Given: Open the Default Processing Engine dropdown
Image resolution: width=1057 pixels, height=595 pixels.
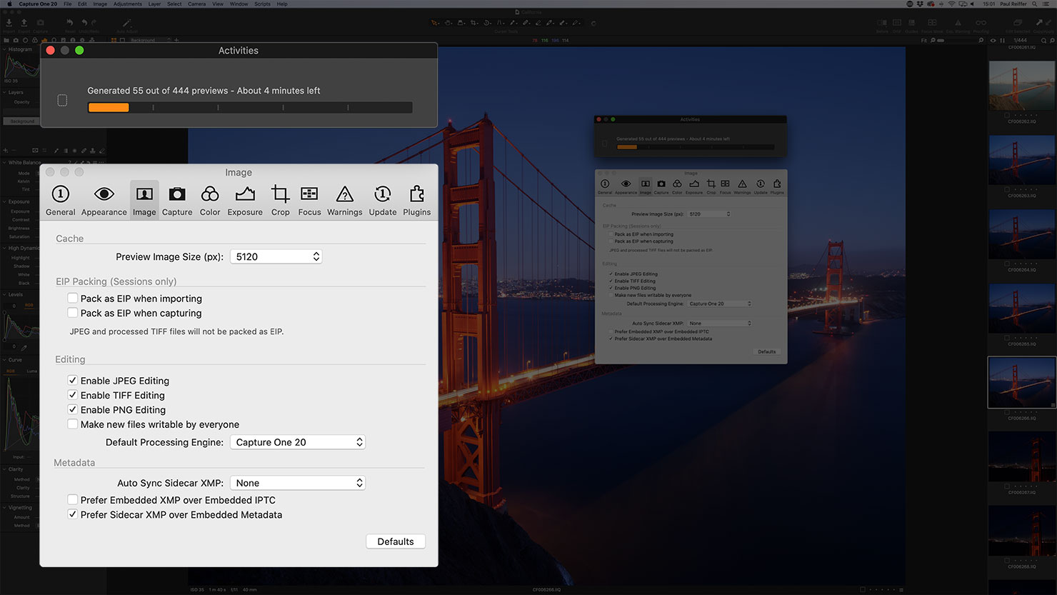Looking at the screenshot, I should coord(298,442).
